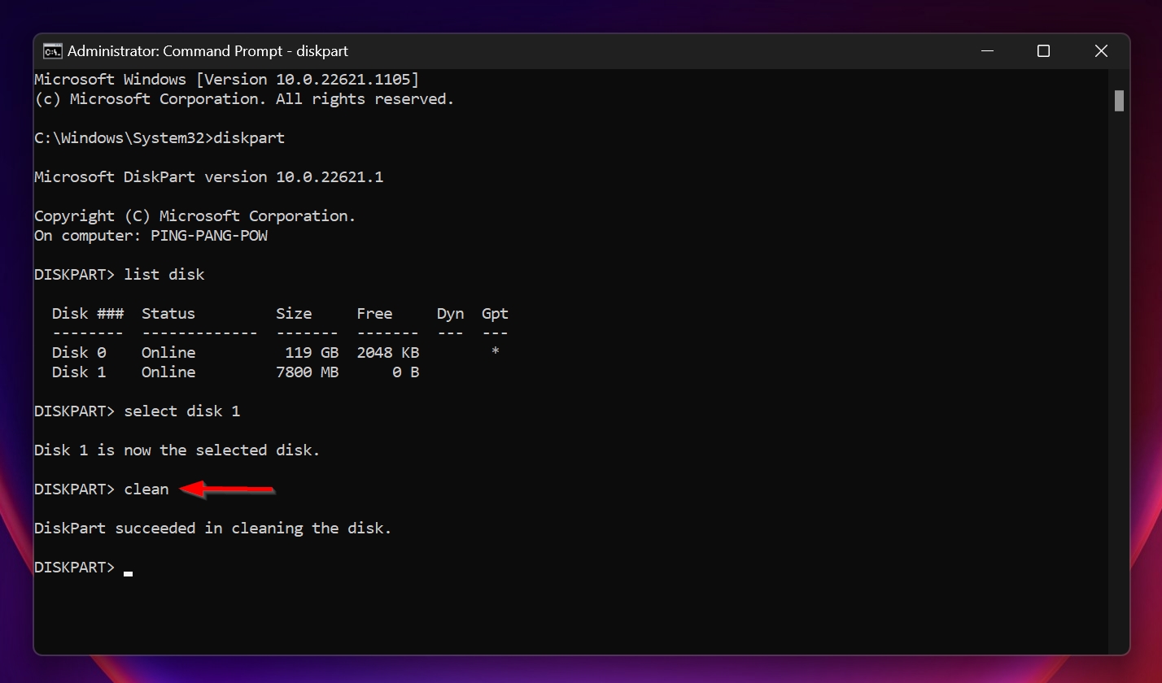Click the 'Copyright (C) Microsoft Corporation.' line
Viewport: 1162px width, 683px height.
[195, 216]
